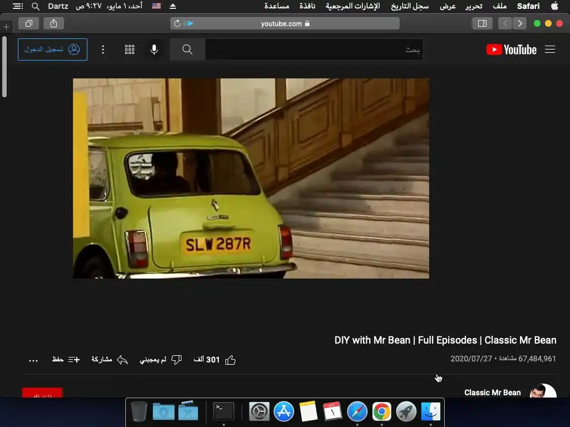Open the مساعدة menu
The height and width of the screenshot is (427, 570).
[277, 6]
